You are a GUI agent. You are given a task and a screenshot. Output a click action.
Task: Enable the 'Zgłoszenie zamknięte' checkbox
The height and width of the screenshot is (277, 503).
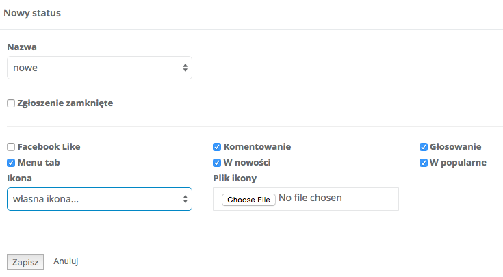11,103
